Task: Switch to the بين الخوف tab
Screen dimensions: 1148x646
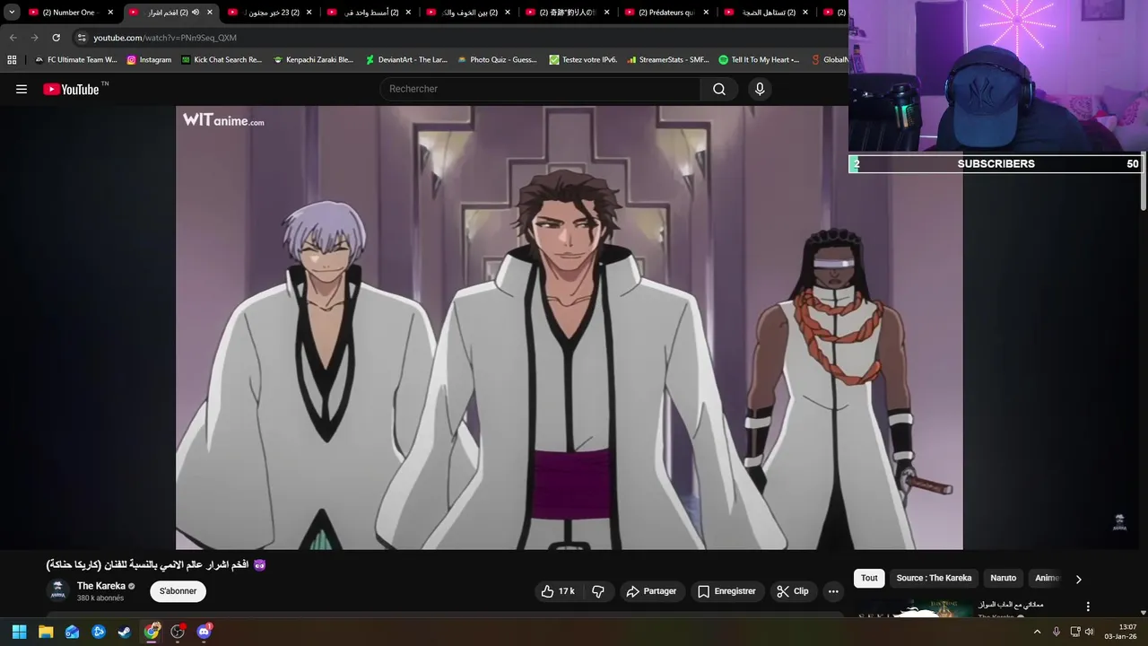Action: 469,13
